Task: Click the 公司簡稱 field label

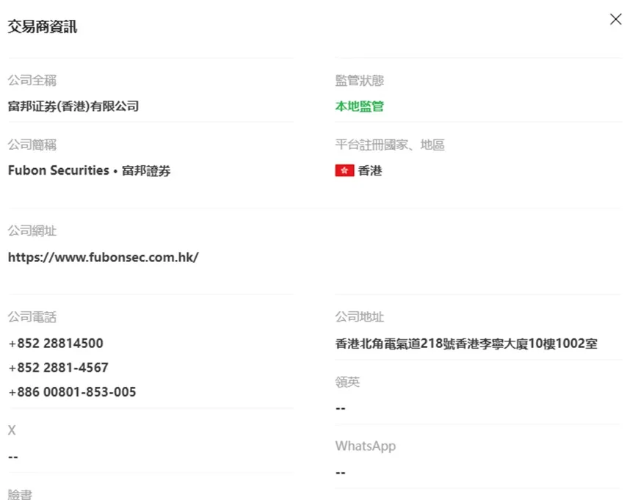Action: click(32, 145)
